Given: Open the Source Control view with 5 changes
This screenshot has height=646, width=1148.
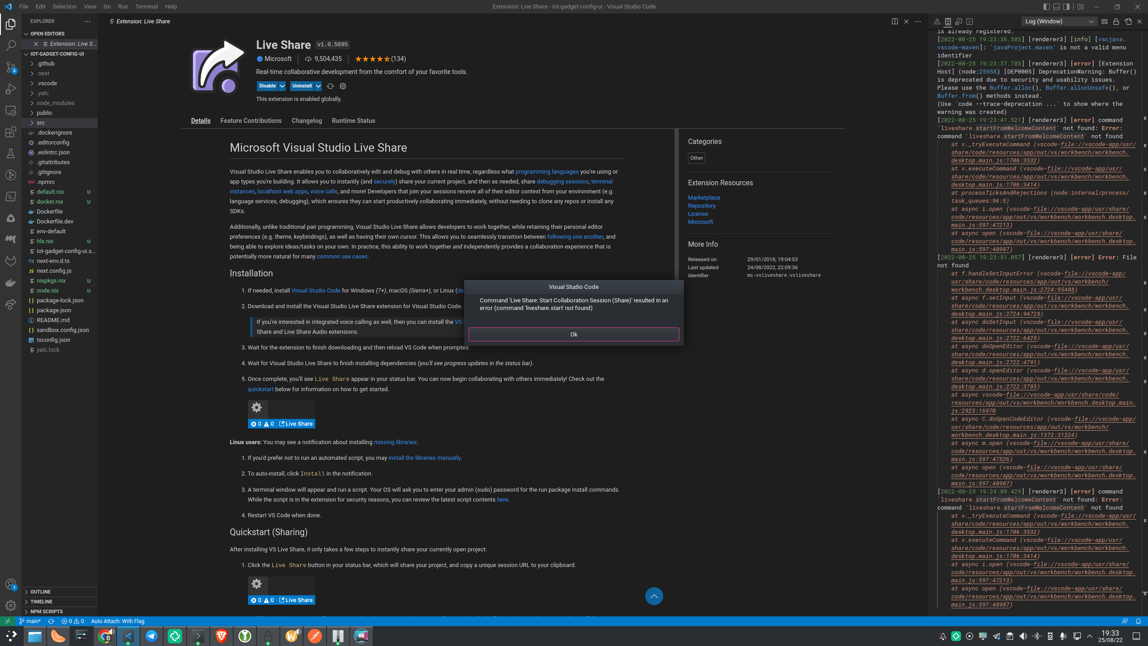Looking at the screenshot, I should pyautogui.click(x=11, y=66).
